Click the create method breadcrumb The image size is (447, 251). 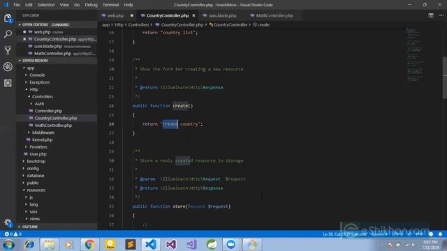(x=261, y=25)
